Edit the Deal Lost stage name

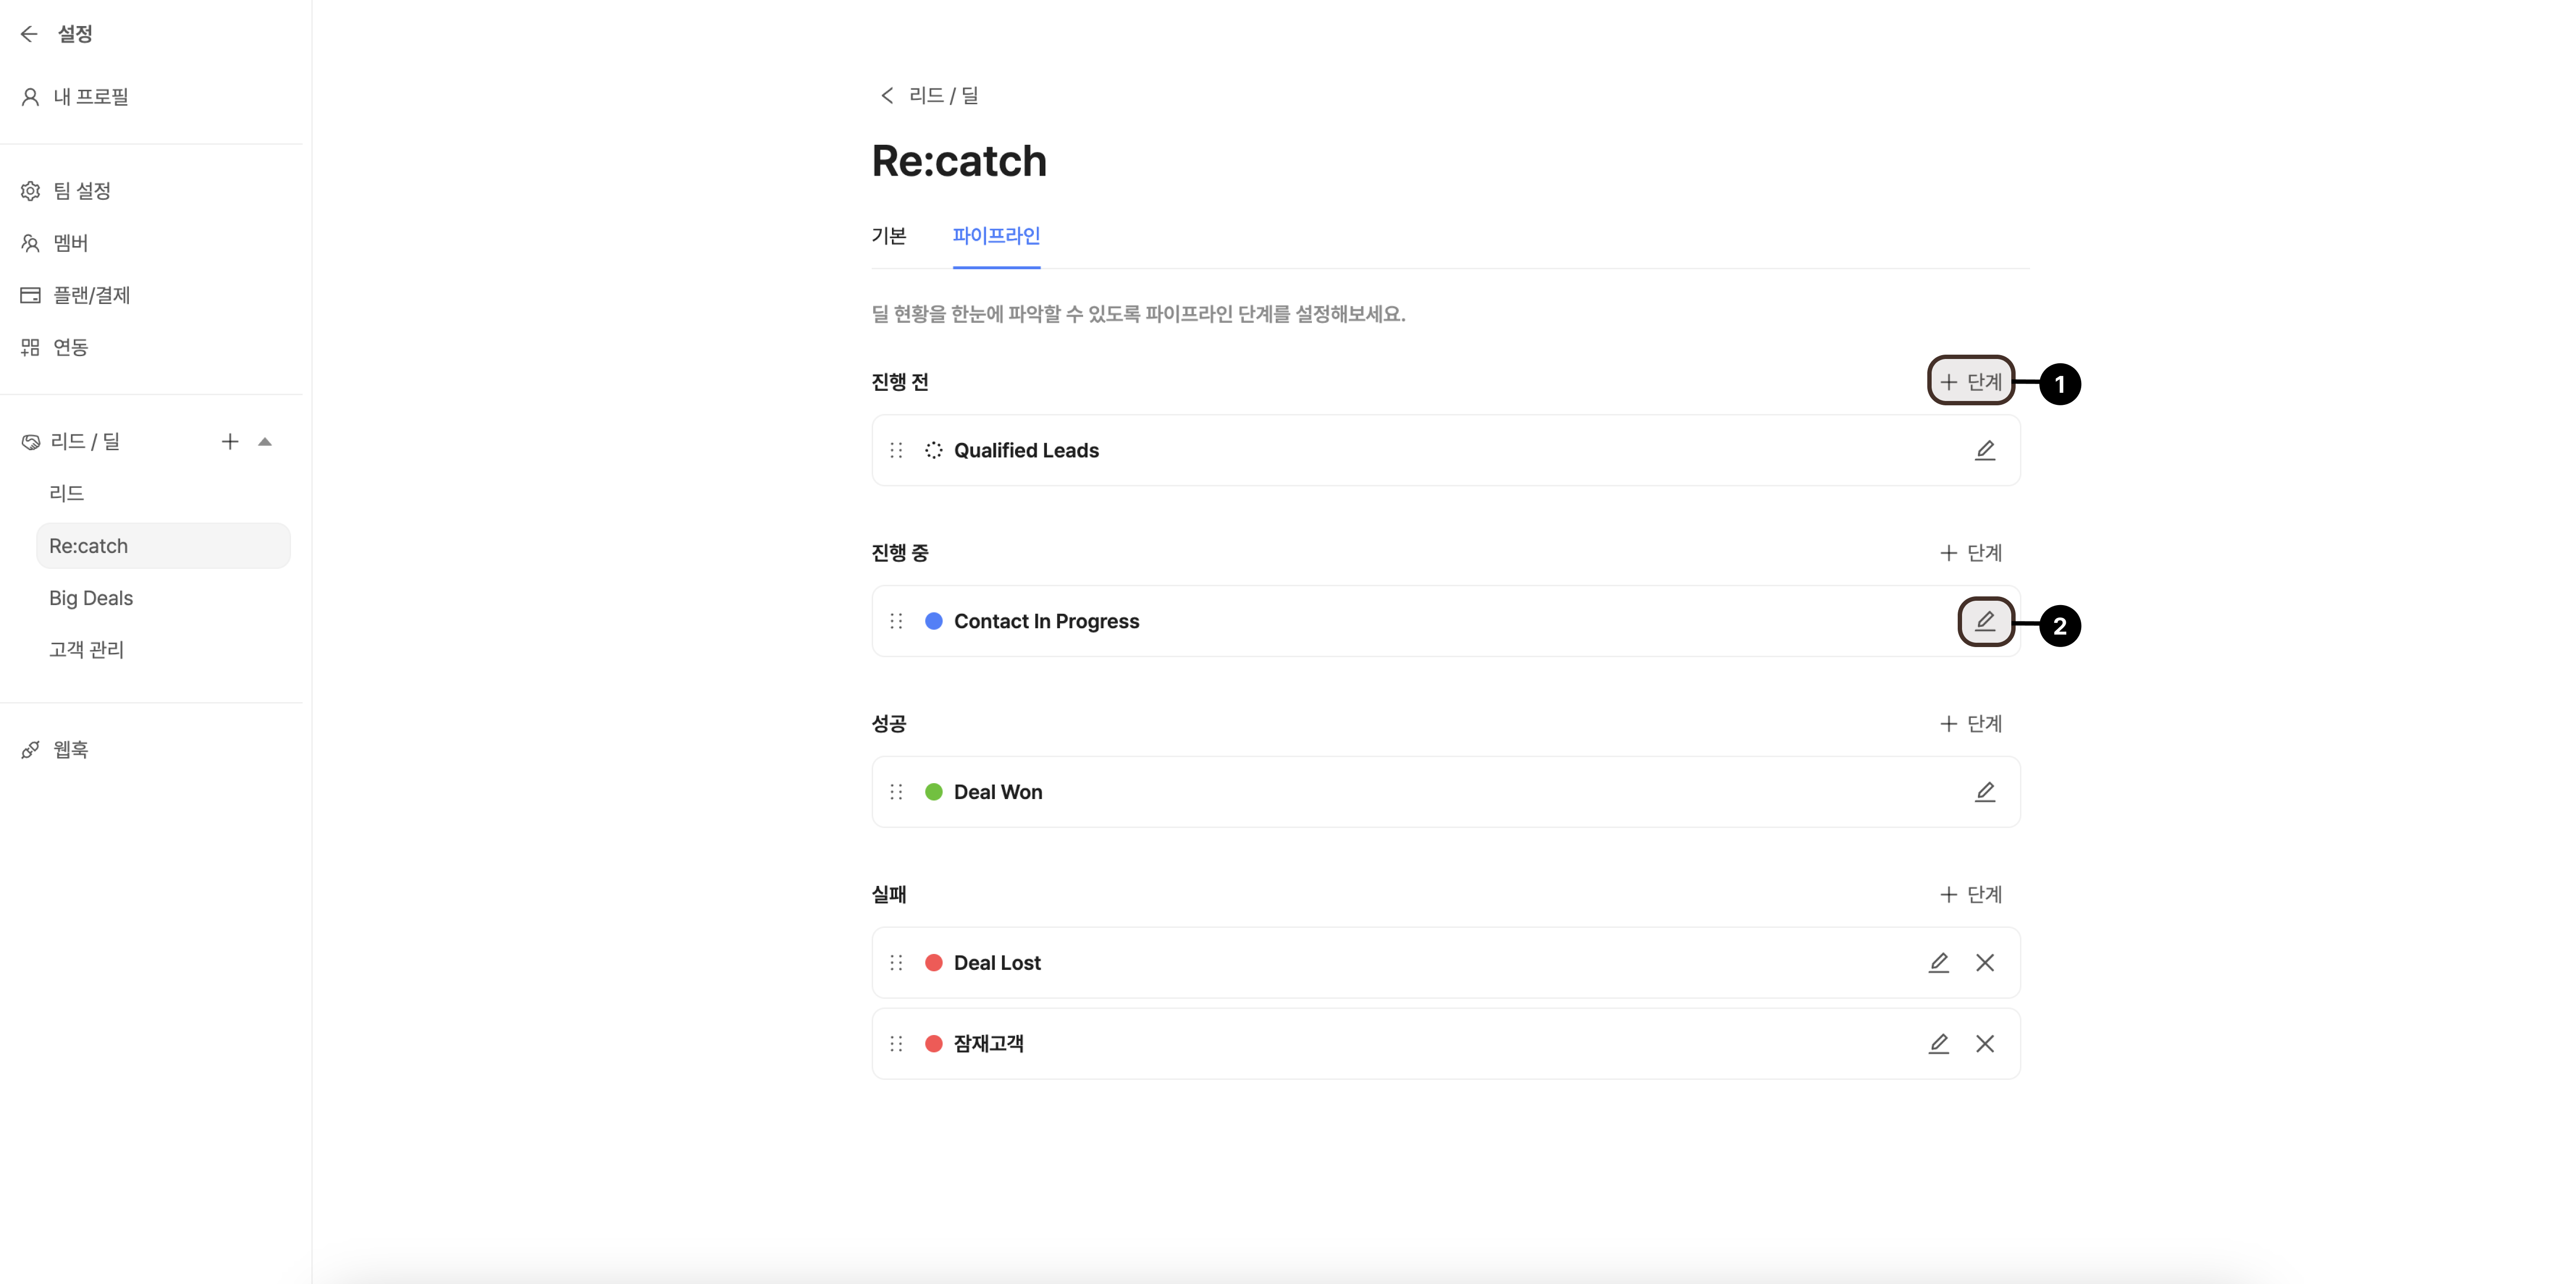point(1938,962)
